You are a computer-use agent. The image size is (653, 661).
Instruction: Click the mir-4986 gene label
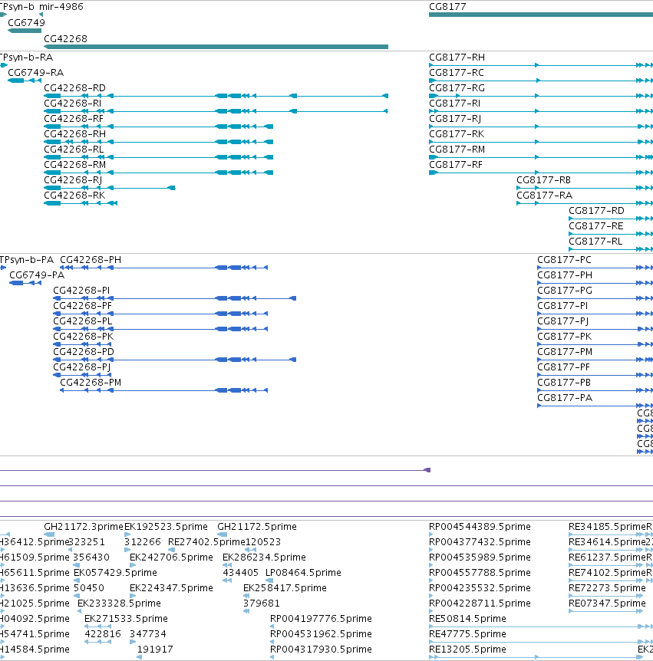[x=61, y=7]
